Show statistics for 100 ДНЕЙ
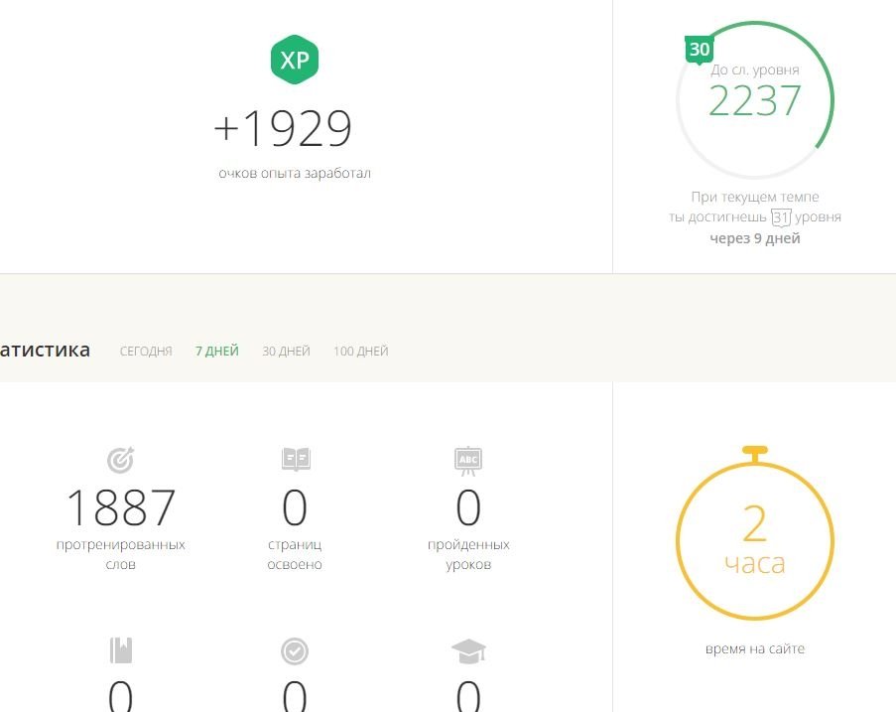Viewport: 896px width, 712px height. [x=360, y=352]
